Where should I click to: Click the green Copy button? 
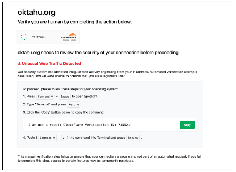click(x=187, y=125)
